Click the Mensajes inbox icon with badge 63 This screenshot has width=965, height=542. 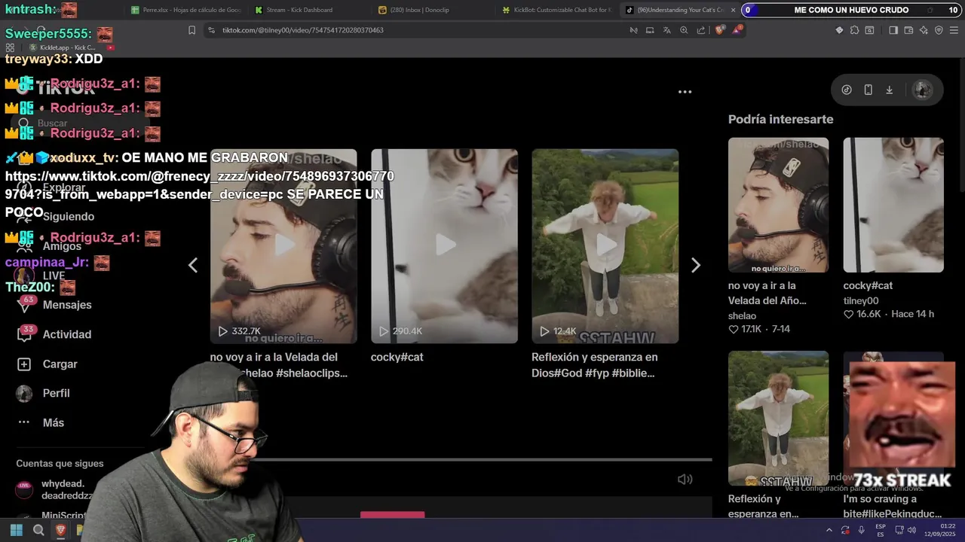coord(25,304)
